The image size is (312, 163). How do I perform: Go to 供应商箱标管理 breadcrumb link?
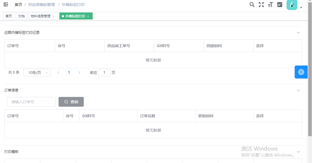[x=41, y=5]
